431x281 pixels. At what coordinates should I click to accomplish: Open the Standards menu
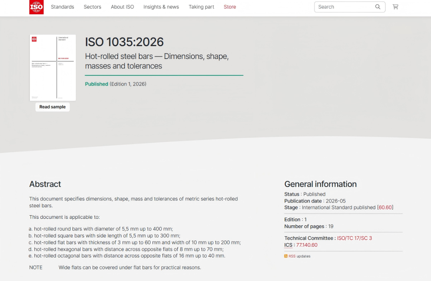tap(62, 7)
